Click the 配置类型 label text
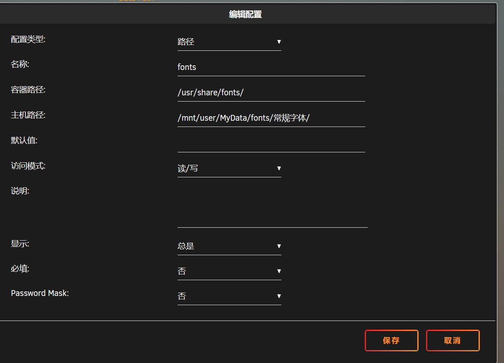Viewport: 504px width, 363px height. point(28,40)
